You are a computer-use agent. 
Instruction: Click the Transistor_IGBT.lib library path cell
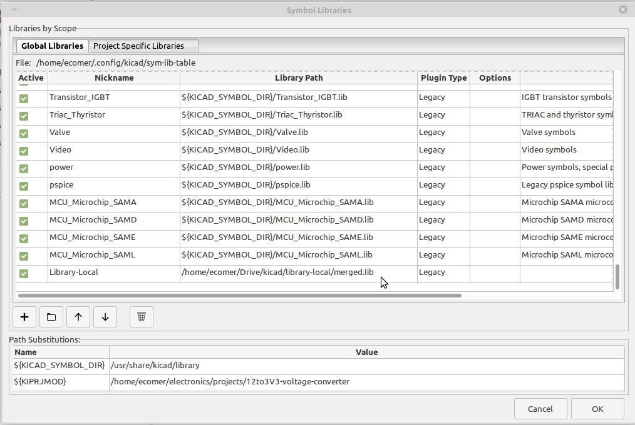pyautogui.click(x=299, y=99)
